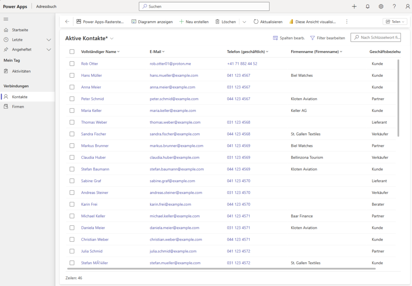Click the back arrow above the grid
The height and width of the screenshot is (286, 412).
(67, 21)
